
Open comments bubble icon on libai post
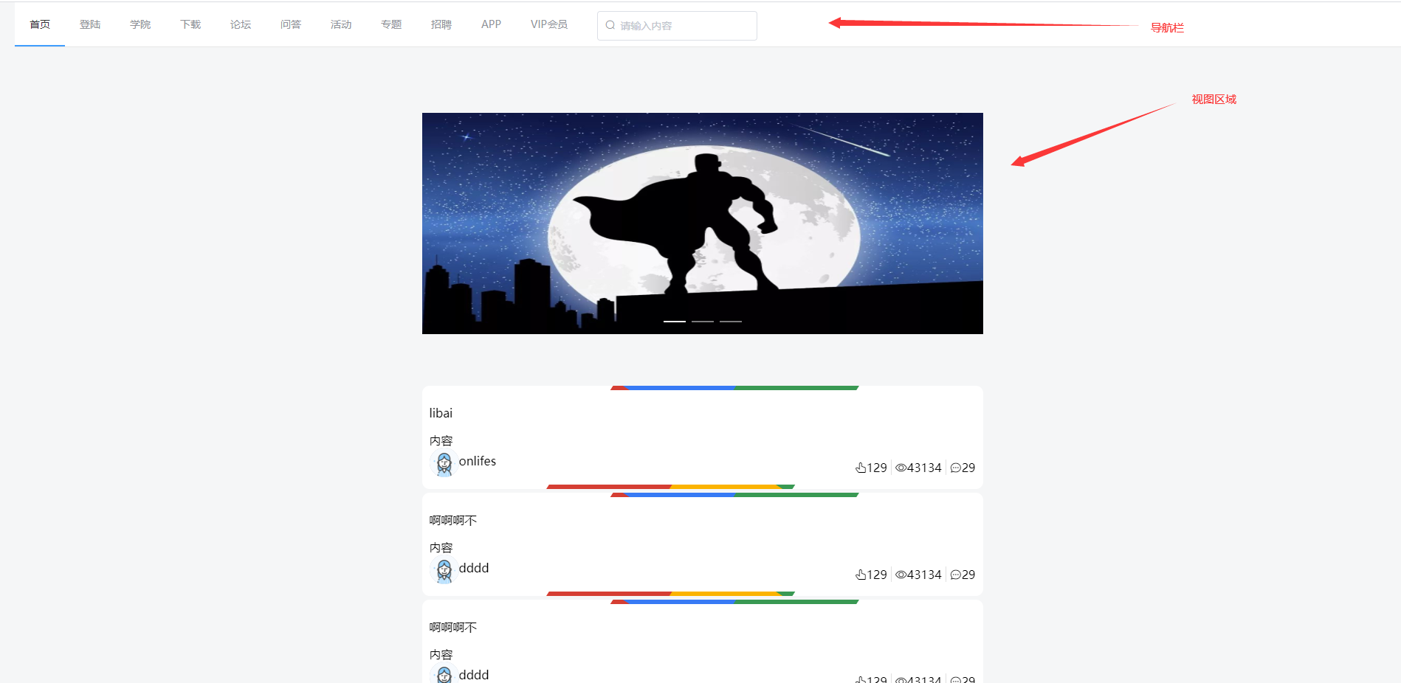pos(956,468)
